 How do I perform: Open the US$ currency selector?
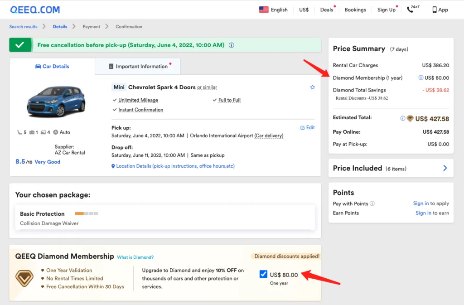(304, 10)
